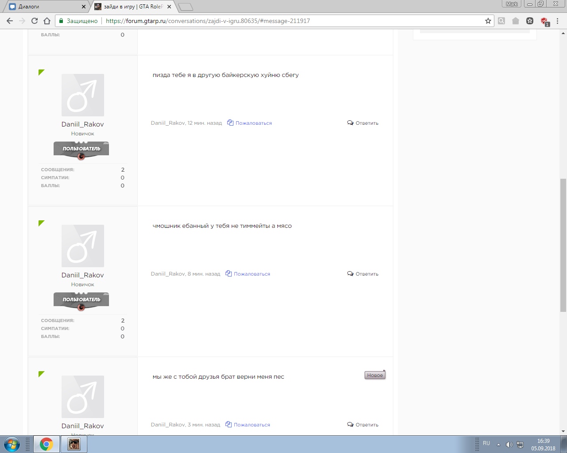Open the speaker volume icon in the system tray
This screenshot has height=453, width=567.
tap(509, 444)
